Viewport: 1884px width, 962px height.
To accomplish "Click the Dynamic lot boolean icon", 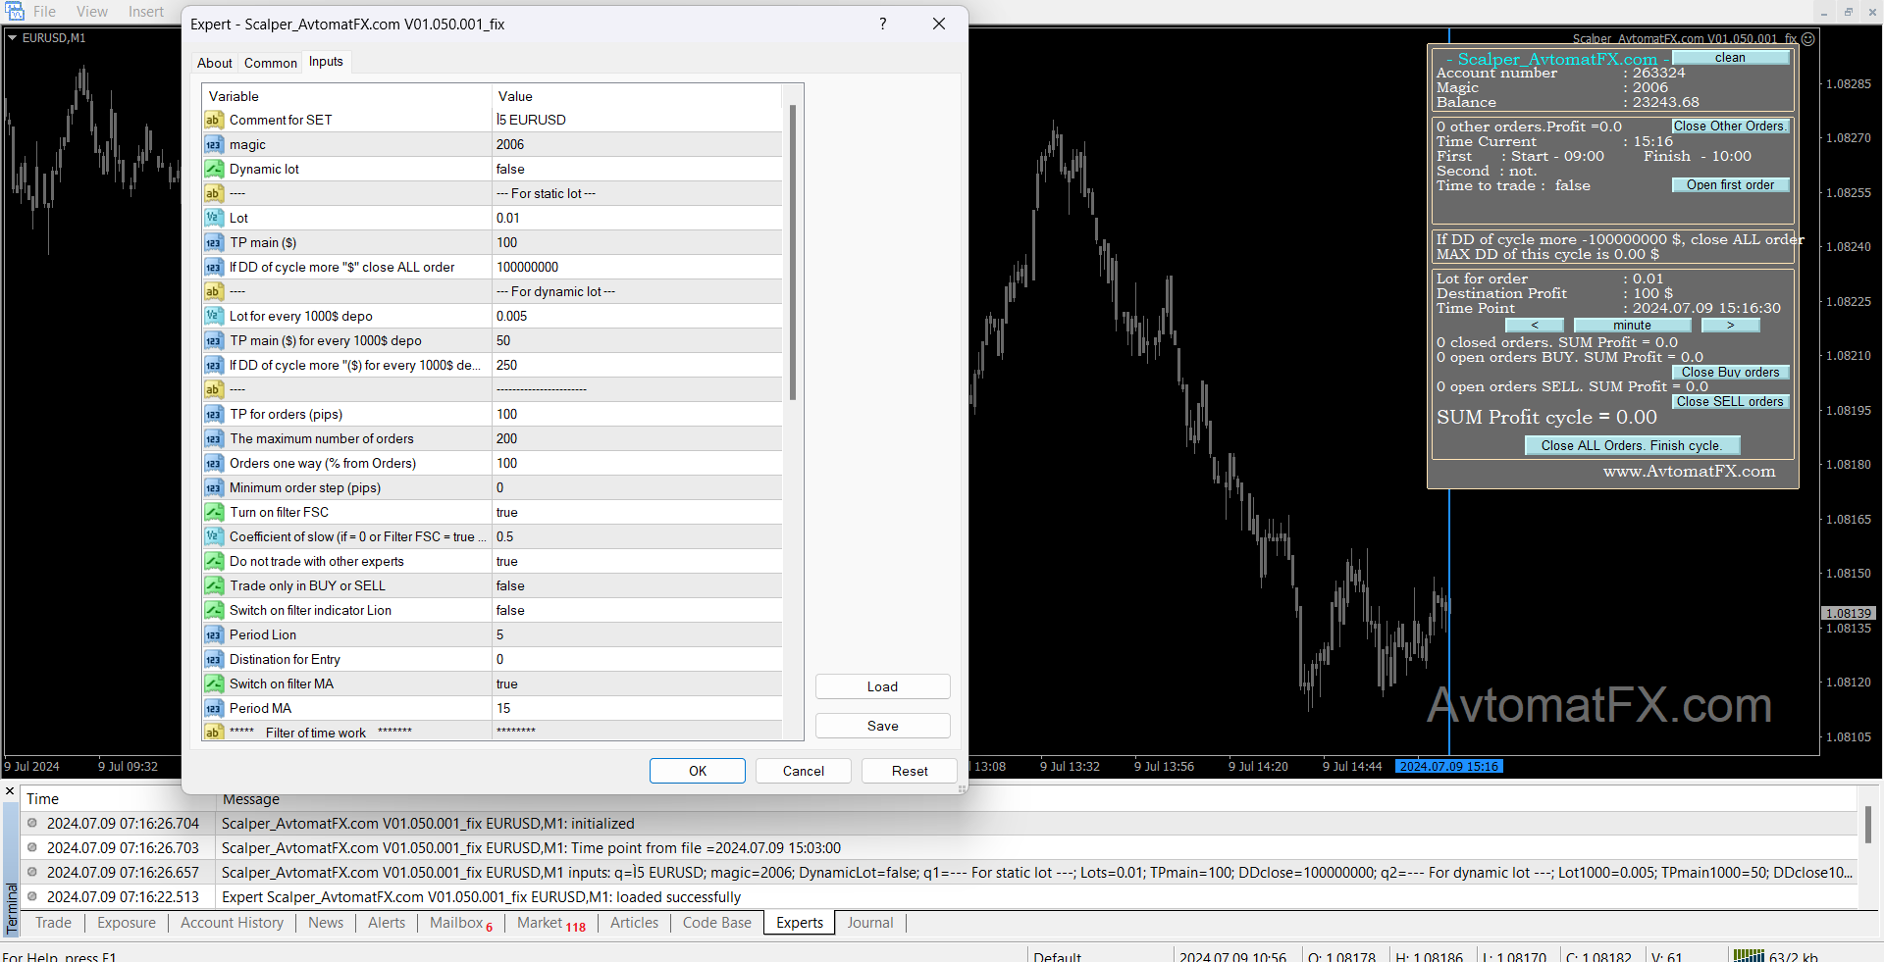I will point(213,169).
